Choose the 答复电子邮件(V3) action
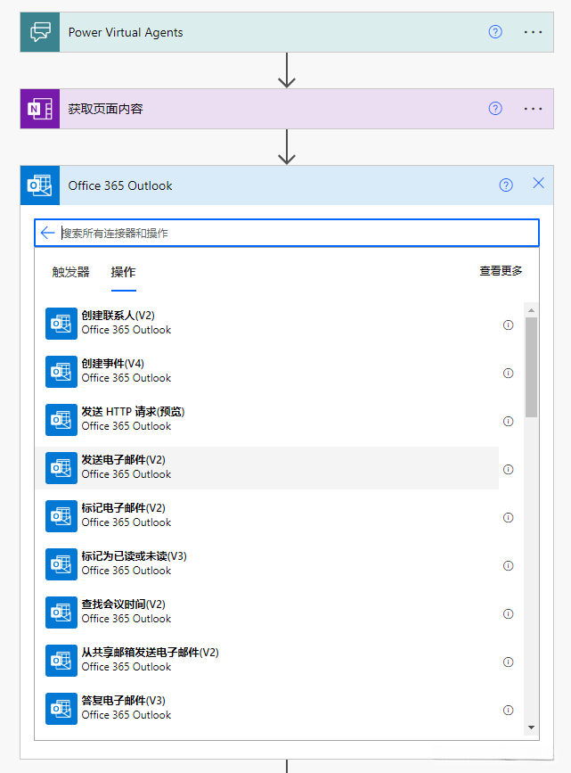Viewport: 571px width, 773px height. [267, 709]
